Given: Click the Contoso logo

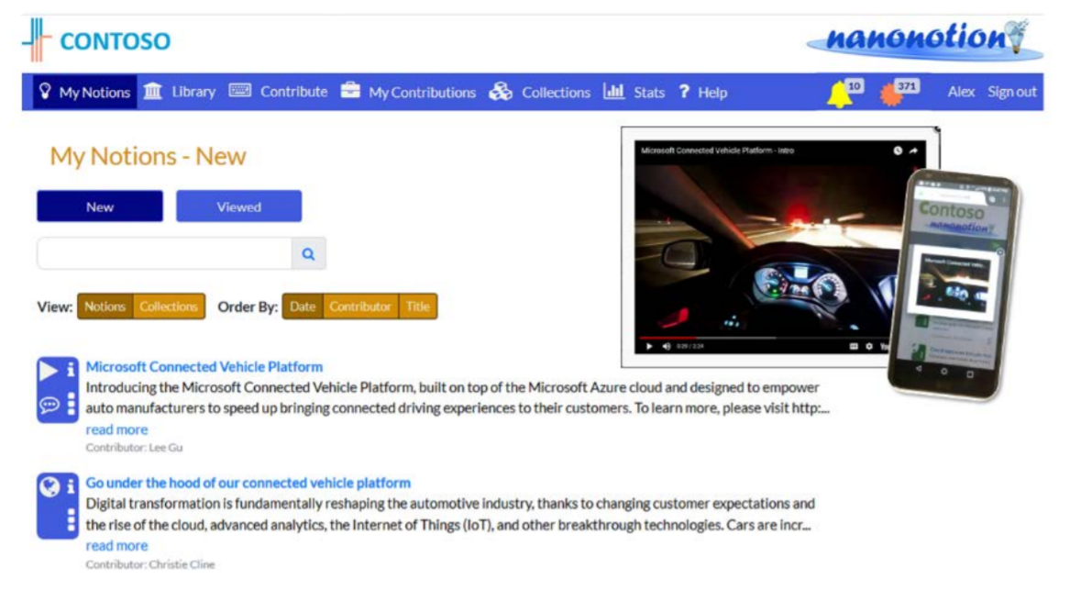Looking at the screenshot, I should 96,40.
